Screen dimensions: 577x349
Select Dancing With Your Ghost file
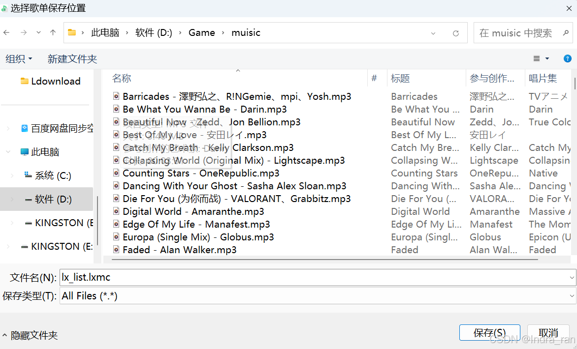click(234, 186)
